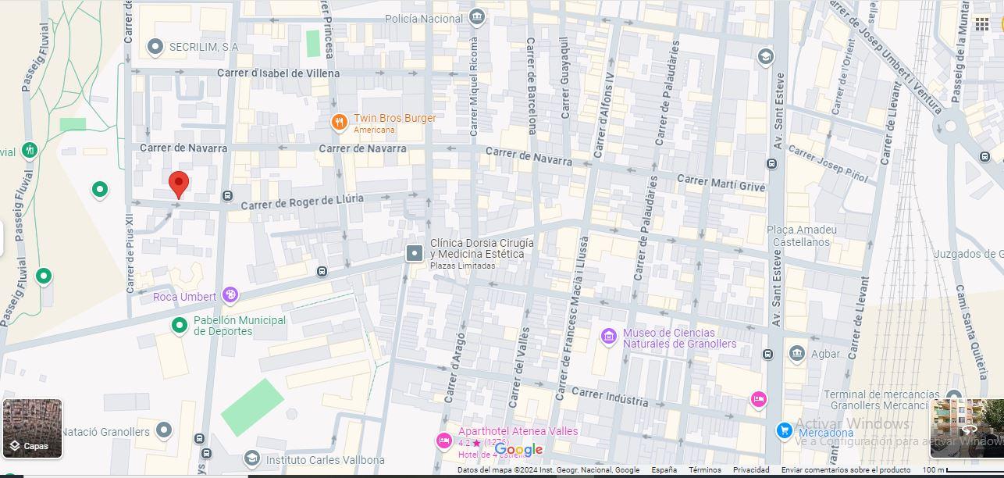The height and width of the screenshot is (478, 1004).
Task: Open the Pabellón Municipal de Deportes marker
Action: (180, 325)
